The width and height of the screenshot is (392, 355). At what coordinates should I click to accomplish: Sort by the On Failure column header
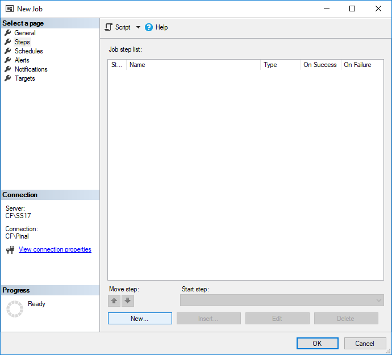[362, 65]
